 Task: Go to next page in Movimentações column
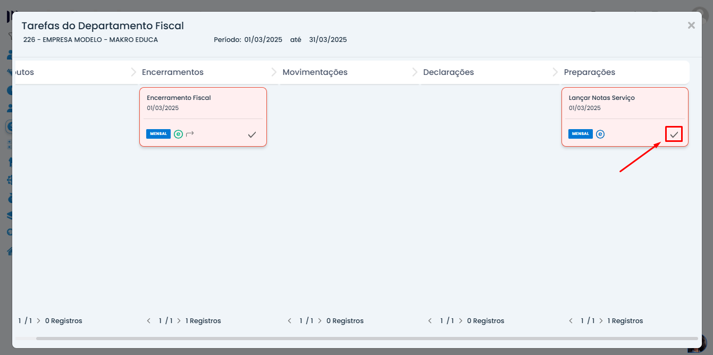(x=320, y=321)
